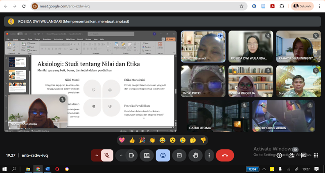Bookmark this page with the star icon
This screenshot has height=173, width=325.
point(241,6)
